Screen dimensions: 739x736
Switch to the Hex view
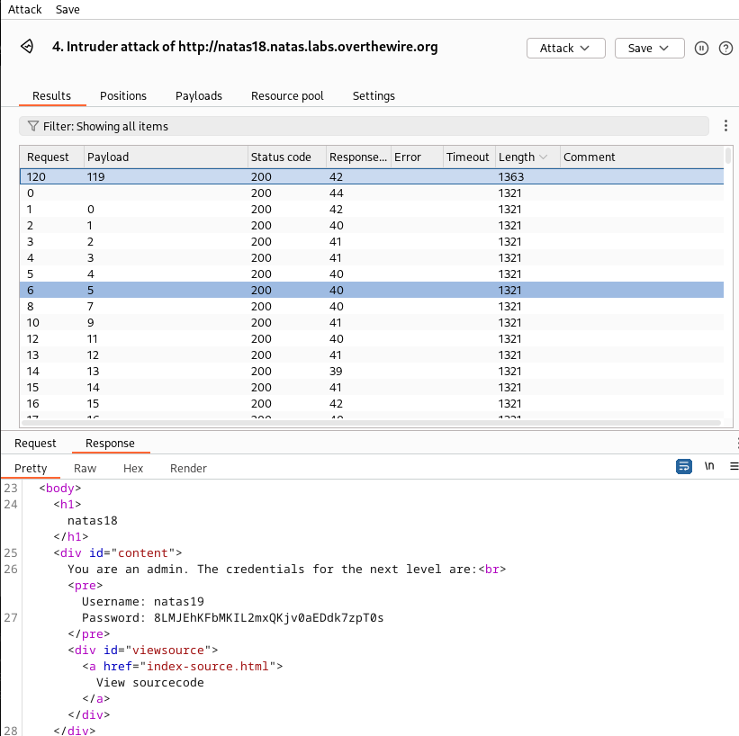coord(133,468)
